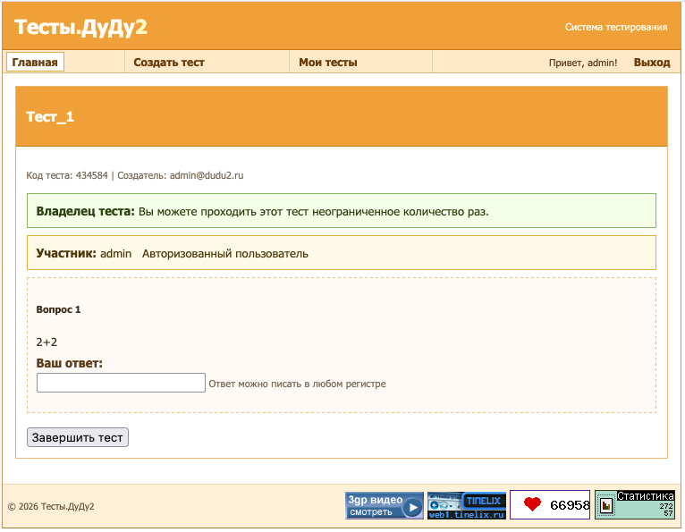Focus the 'Ваш ответ' answer field
This screenshot has height=532, width=685.
121,383
